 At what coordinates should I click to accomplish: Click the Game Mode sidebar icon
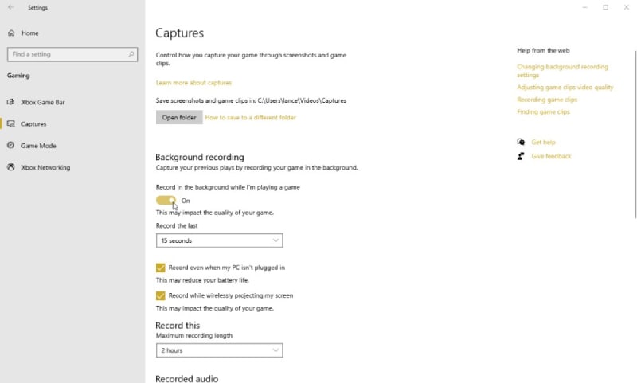click(x=11, y=146)
